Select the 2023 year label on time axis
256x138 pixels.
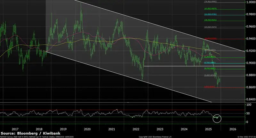click(x=160, y=129)
